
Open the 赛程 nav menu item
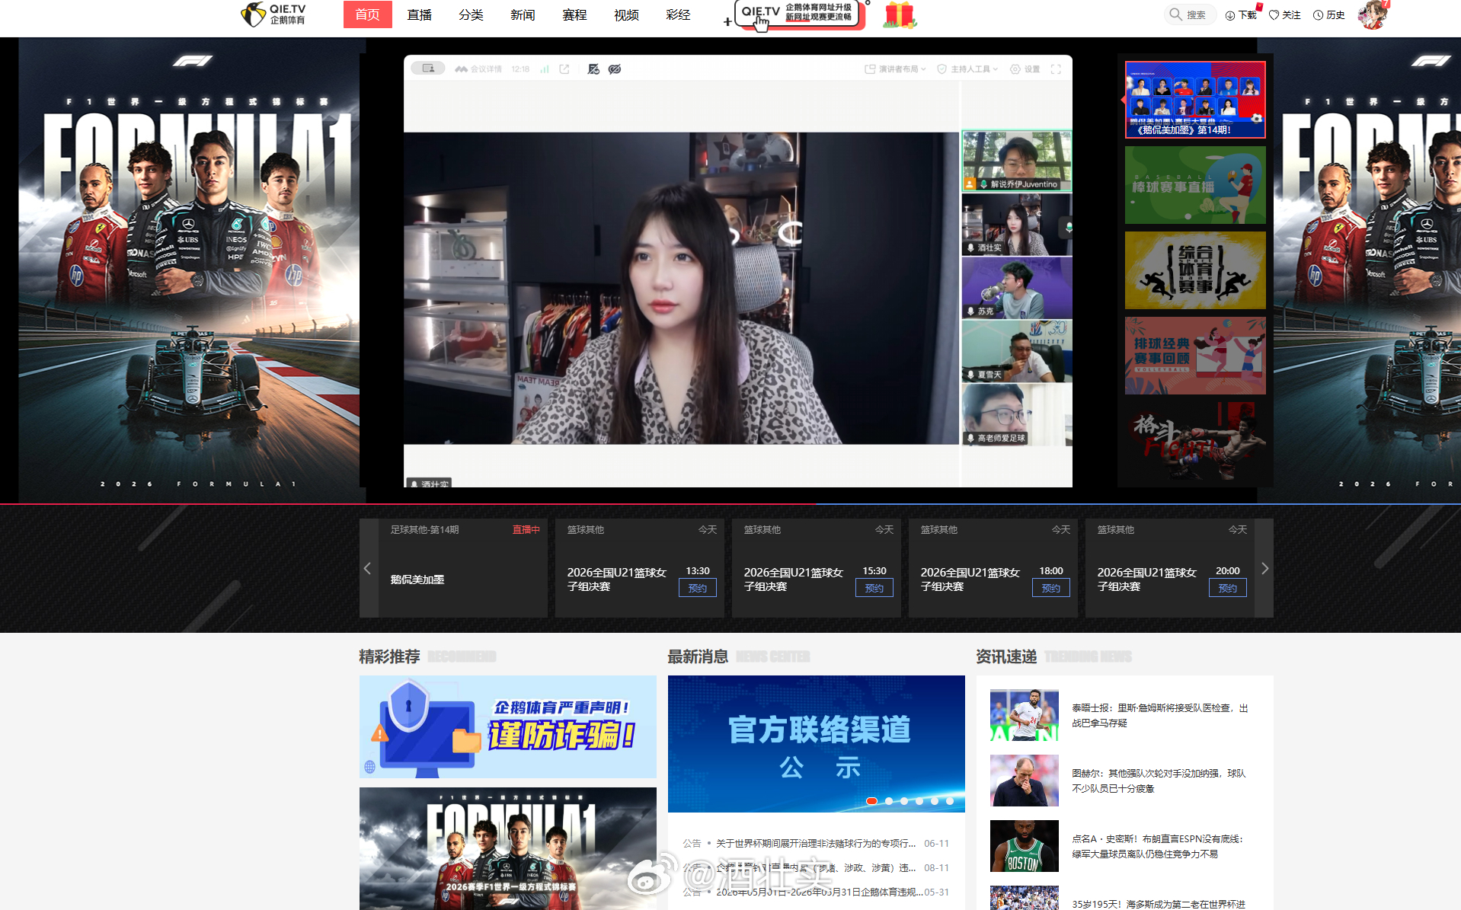point(574,14)
